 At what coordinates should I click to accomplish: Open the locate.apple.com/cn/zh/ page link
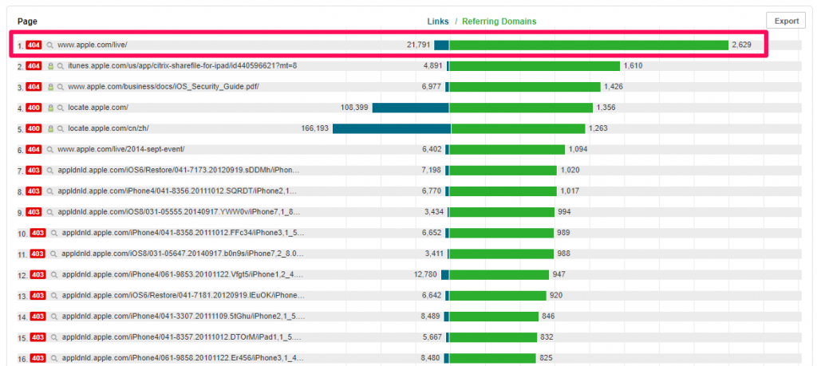tap(109, 128)
